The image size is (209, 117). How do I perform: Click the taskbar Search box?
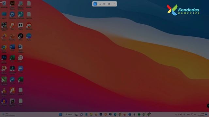[x=69, y=114]
